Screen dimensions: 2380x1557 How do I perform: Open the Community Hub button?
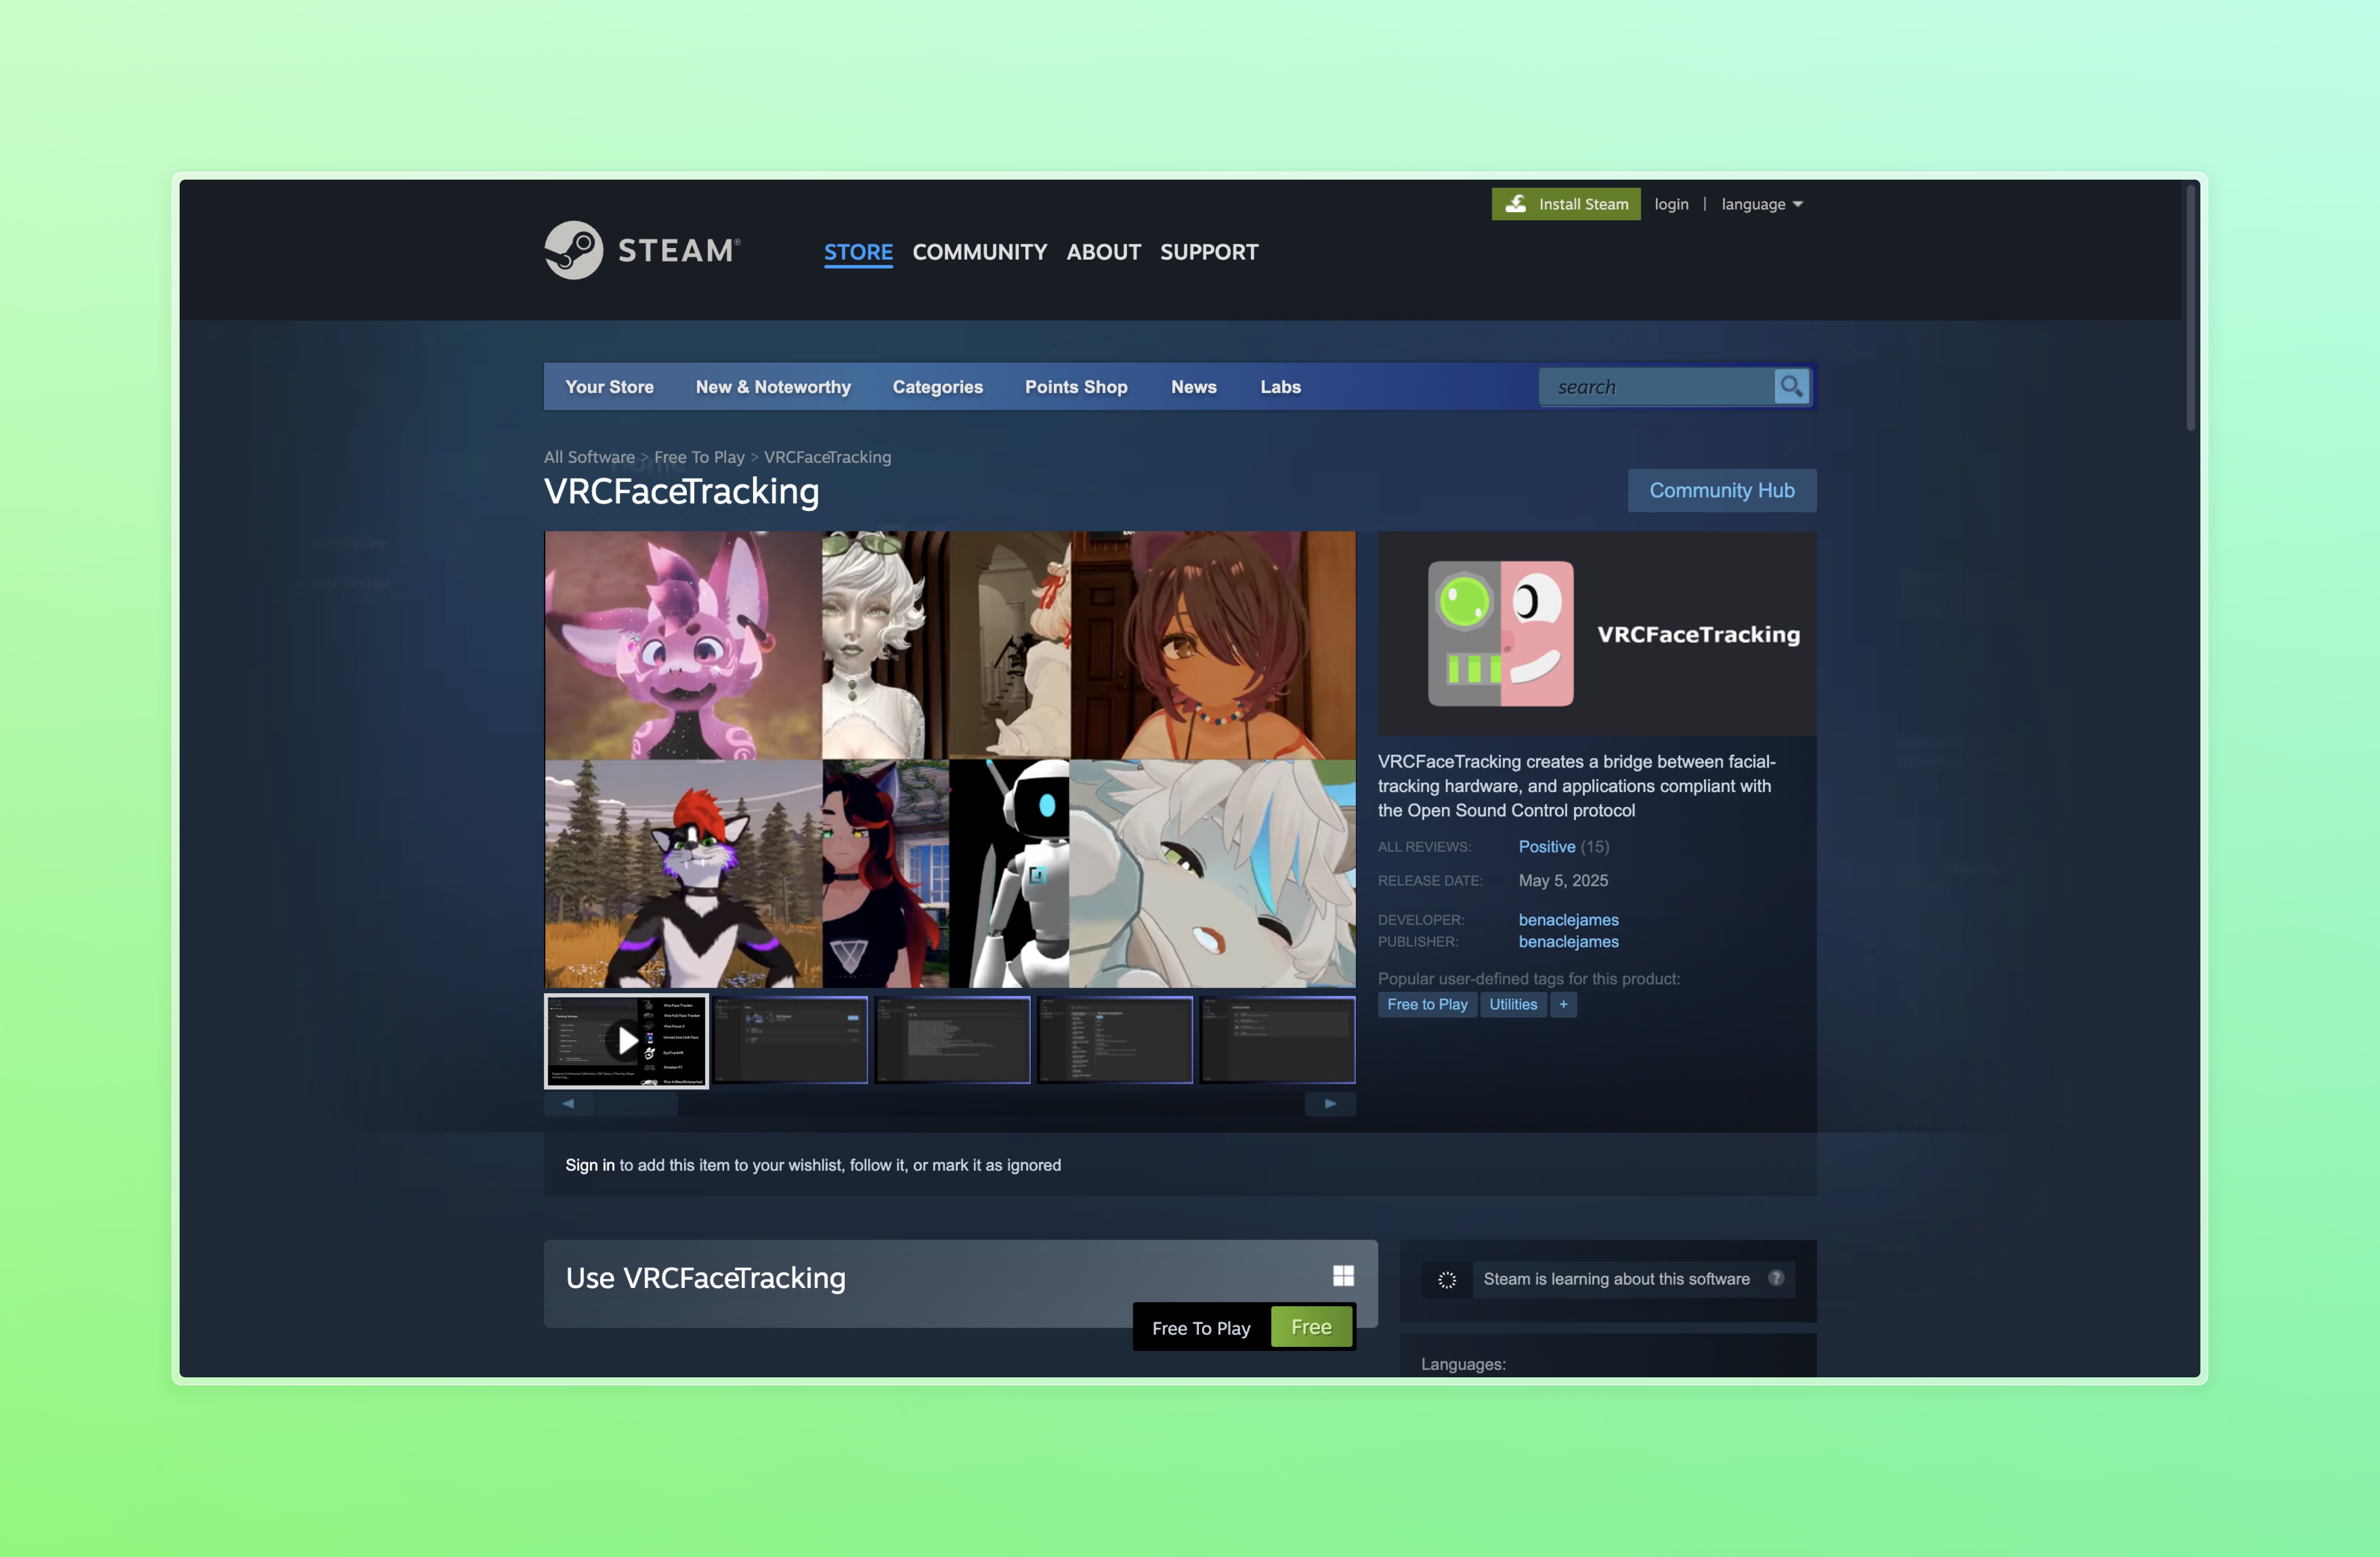tap(1722, 490)
